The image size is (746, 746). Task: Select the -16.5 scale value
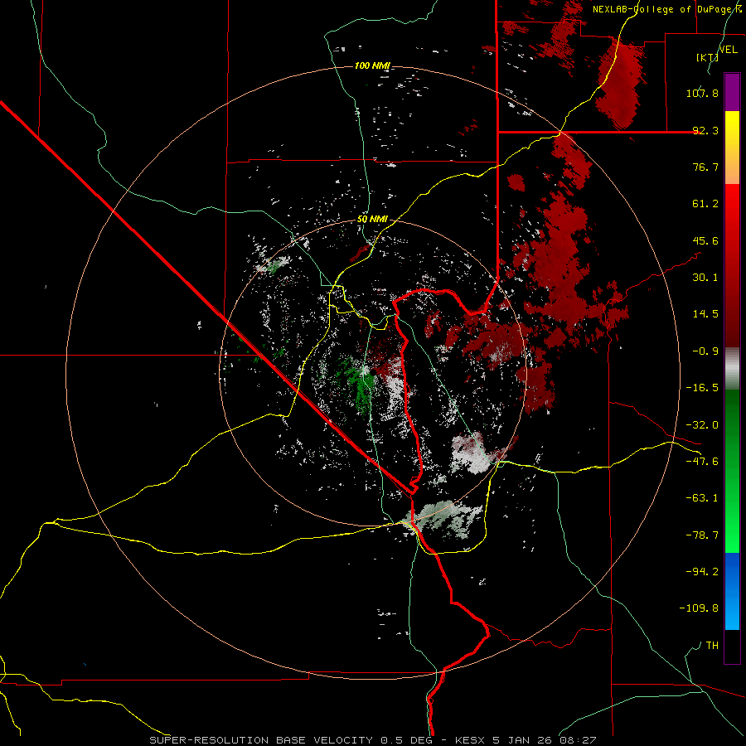[702, 388]
